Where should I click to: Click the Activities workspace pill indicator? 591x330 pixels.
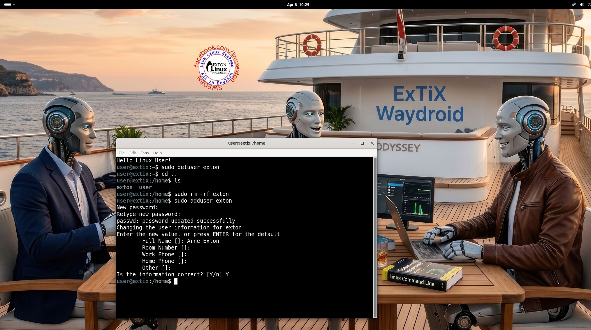(x=8, y=4)
